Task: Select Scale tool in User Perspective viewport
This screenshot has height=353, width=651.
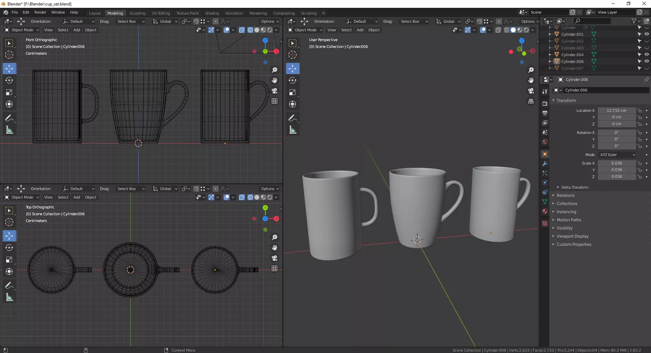Action: coord(293,93)
